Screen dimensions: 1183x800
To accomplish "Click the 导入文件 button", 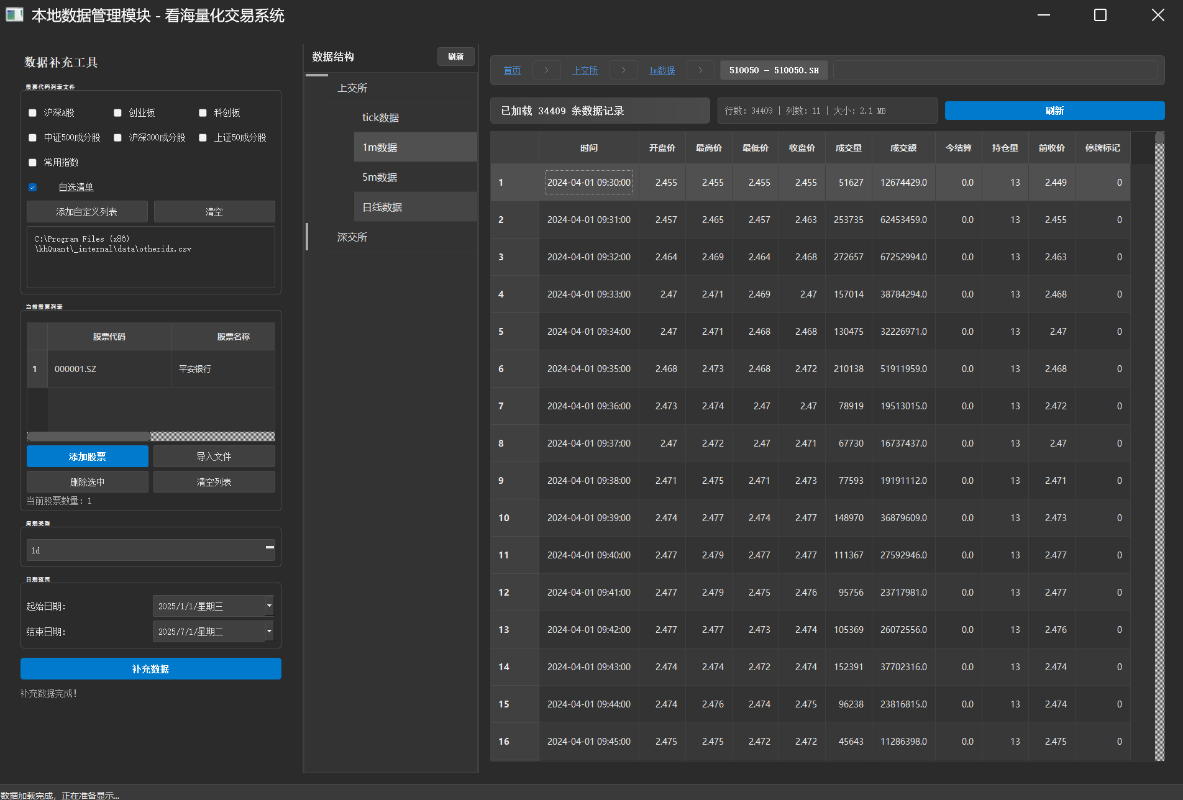I will click(x=214, y=457).
